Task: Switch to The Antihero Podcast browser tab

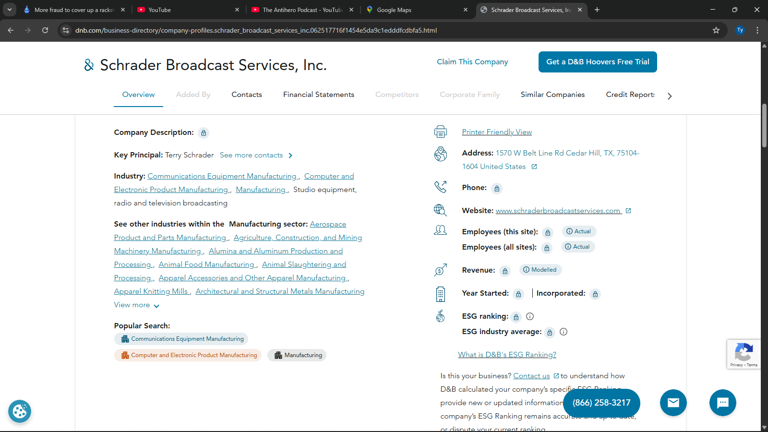Action: (302, 10)
